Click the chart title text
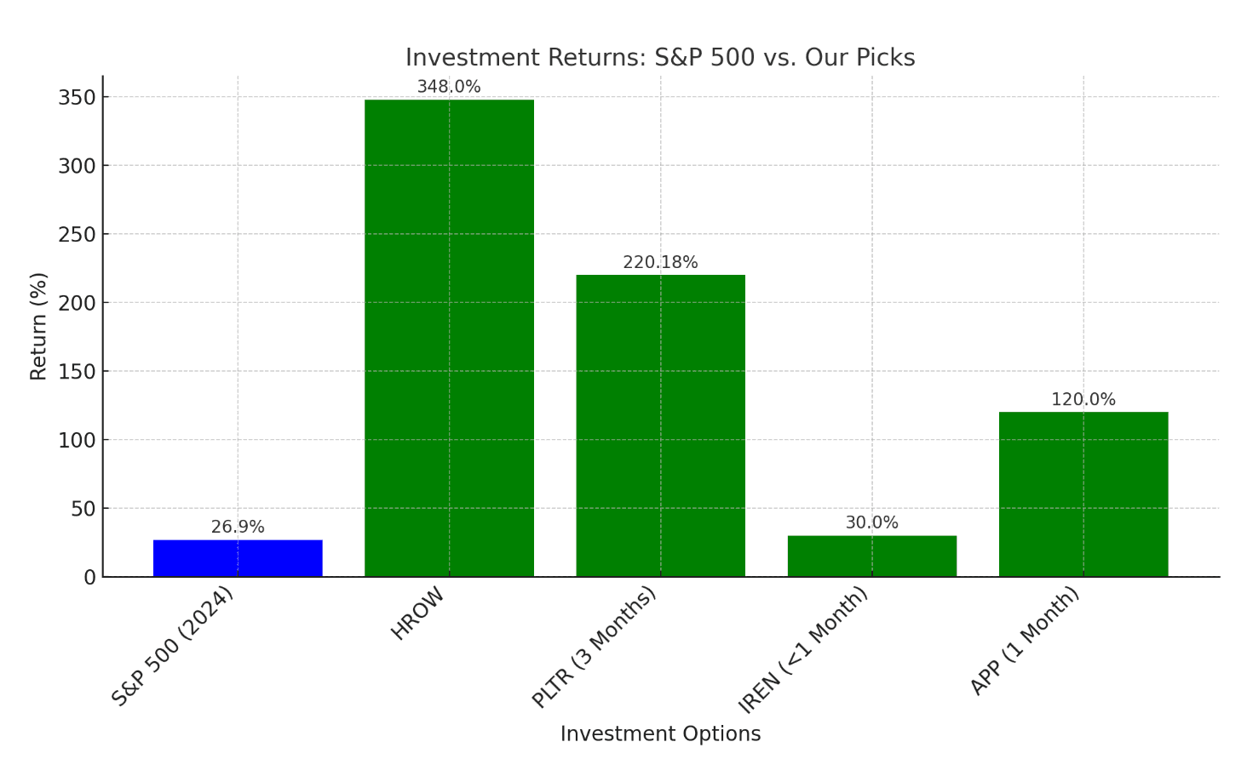The height and width of the screenshot is (759, 1247). 660,58
